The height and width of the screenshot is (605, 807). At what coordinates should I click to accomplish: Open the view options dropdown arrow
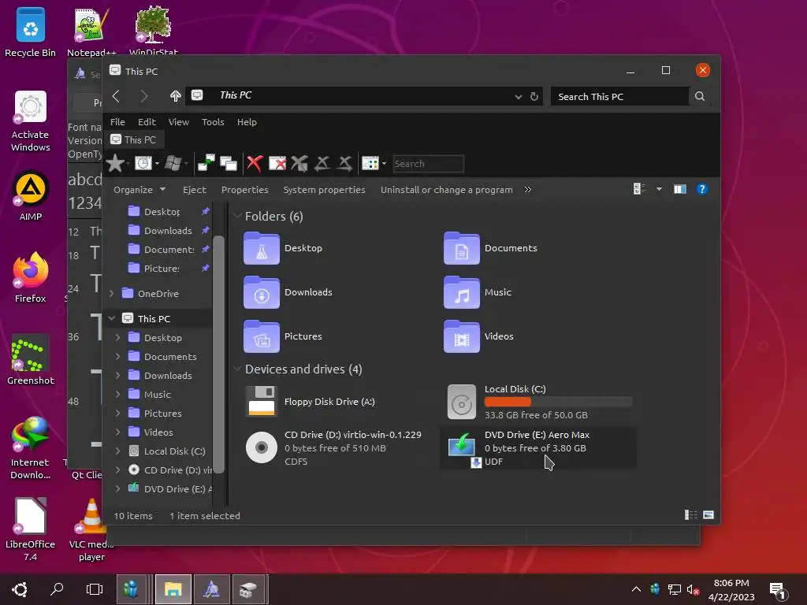point(659,189)
